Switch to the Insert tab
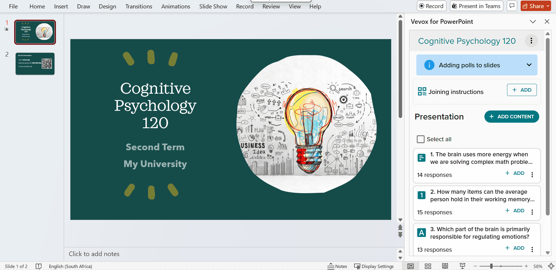 [61, 6]
